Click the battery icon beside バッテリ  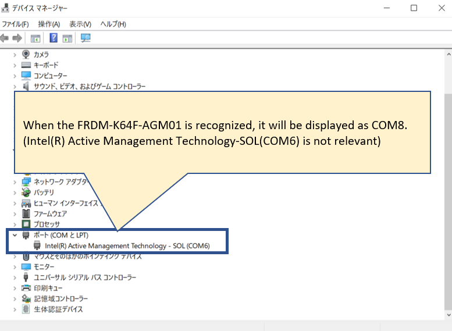click(26, 193)
